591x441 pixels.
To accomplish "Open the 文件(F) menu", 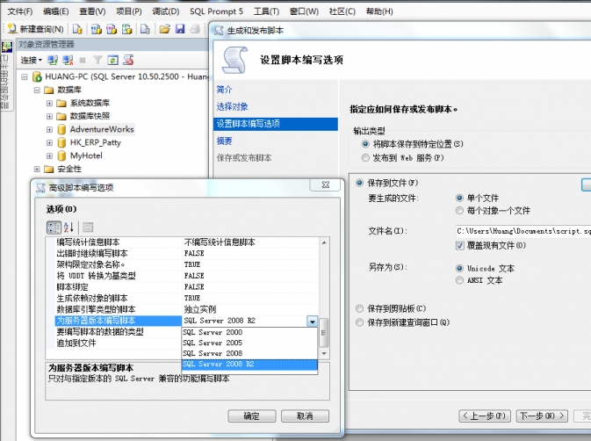I will click(20, 11).
